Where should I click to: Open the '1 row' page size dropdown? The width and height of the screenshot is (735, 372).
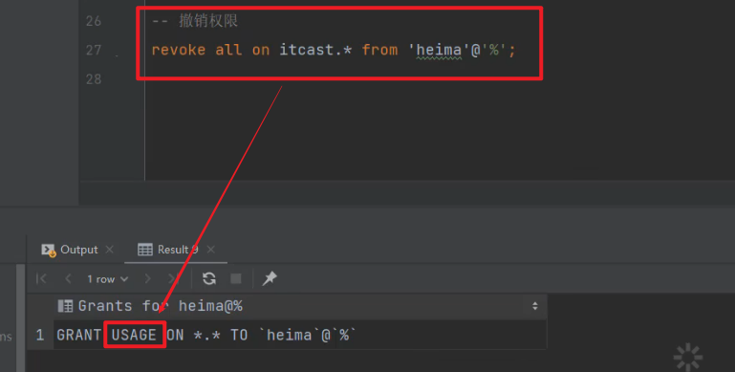coord(107,279)
